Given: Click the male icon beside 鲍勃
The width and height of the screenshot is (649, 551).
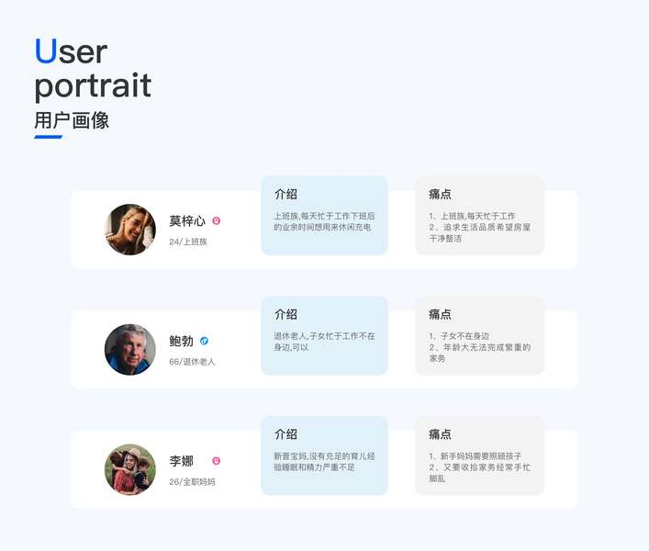Looking at the screenshot, I should click(204, 341).
